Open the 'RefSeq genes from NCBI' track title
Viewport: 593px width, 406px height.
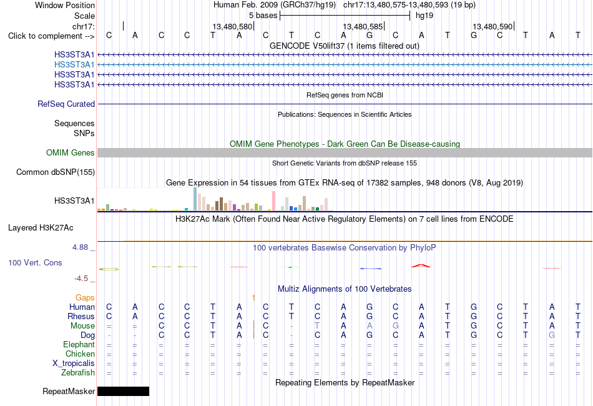tap(345, 95)
